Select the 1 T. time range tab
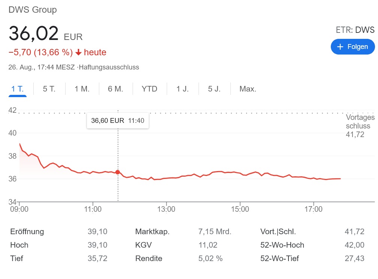 18,89
